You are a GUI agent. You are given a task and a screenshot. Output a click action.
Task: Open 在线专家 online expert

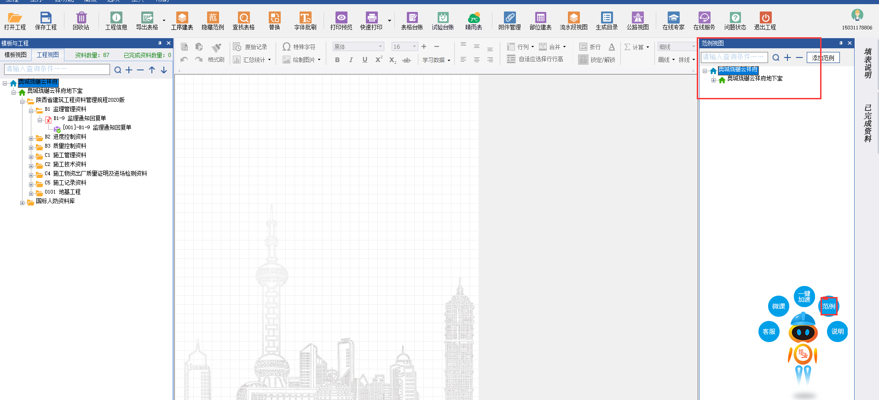[673, 21]
